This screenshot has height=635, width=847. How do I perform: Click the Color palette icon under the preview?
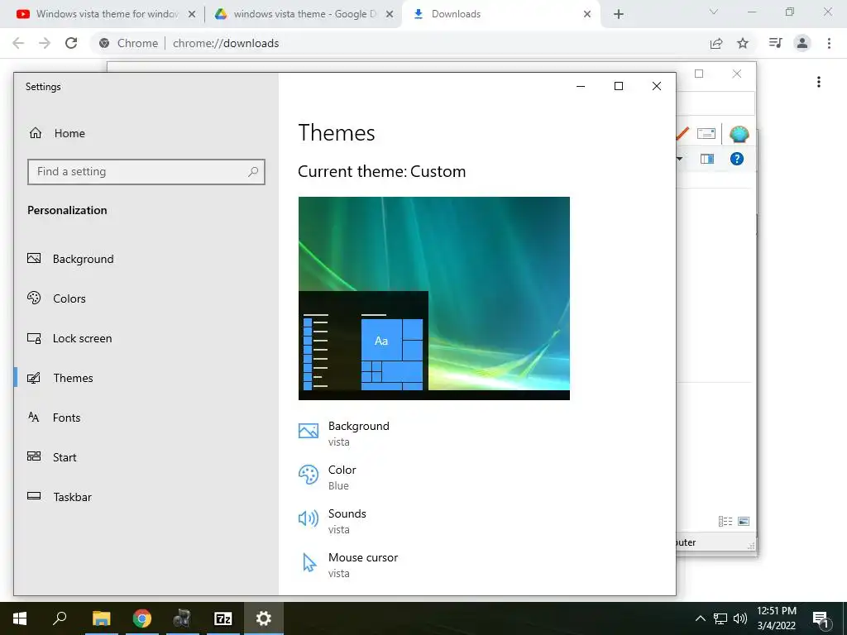309,475
